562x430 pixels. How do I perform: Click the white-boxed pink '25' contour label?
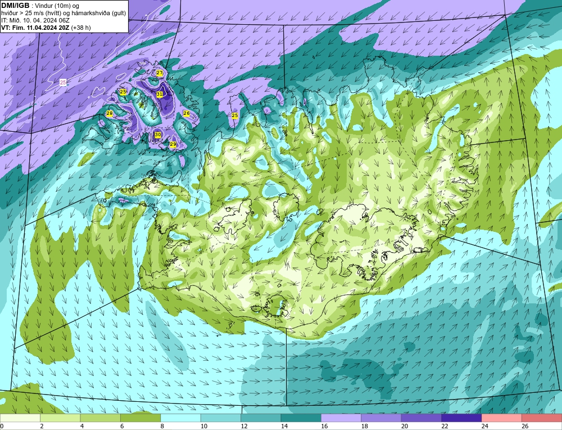point(63,83)
